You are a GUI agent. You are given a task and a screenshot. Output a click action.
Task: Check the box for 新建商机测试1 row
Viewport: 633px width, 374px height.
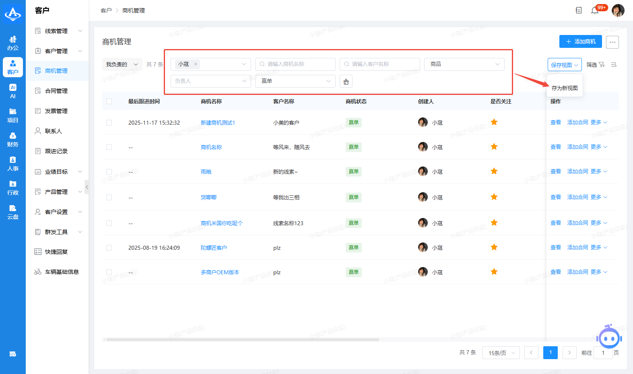pyautogui.click(x=109, y=123)
